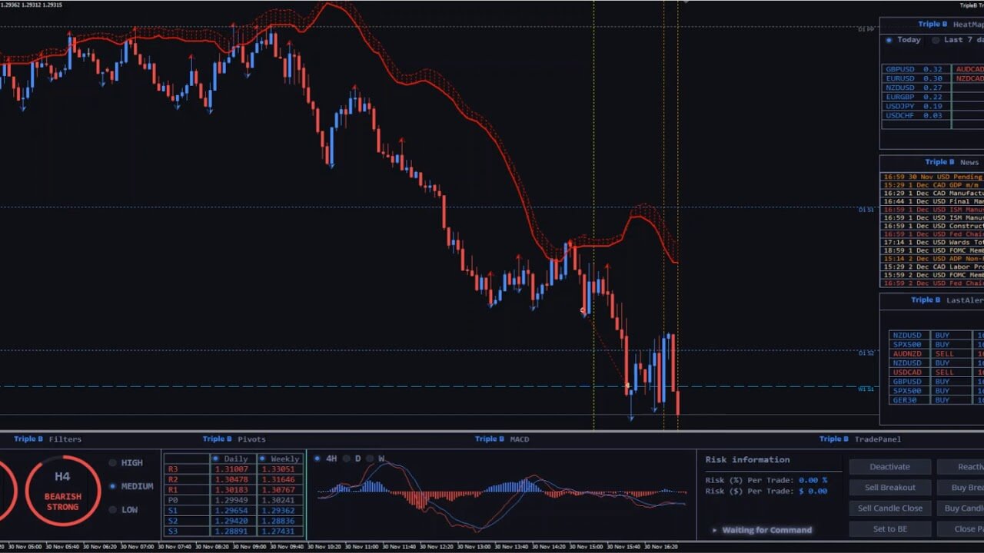Select Last 7 days heatmap option

[x=936, y=40]
